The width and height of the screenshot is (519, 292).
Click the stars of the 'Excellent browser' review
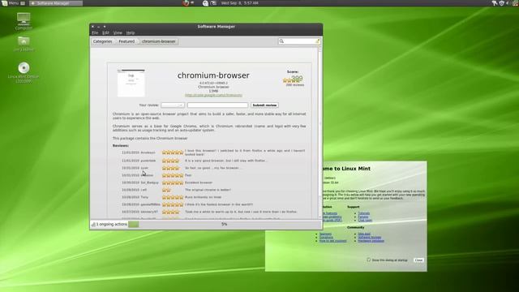173,182
